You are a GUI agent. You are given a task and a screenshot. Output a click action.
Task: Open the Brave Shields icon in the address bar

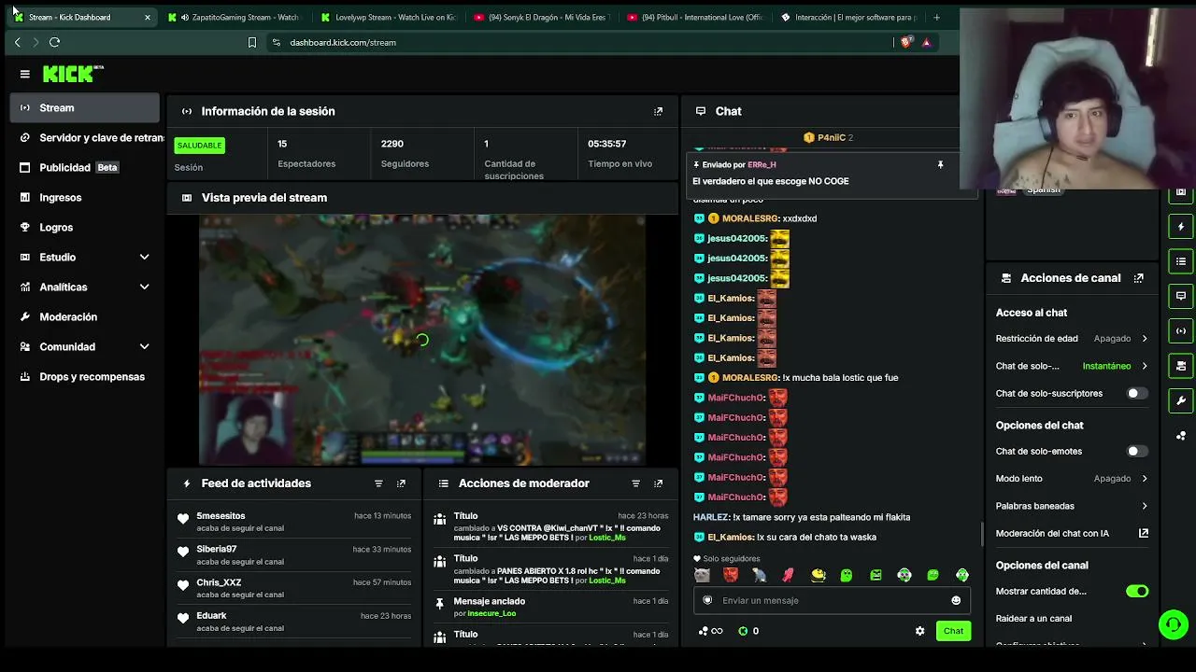(x=905, y=42)
